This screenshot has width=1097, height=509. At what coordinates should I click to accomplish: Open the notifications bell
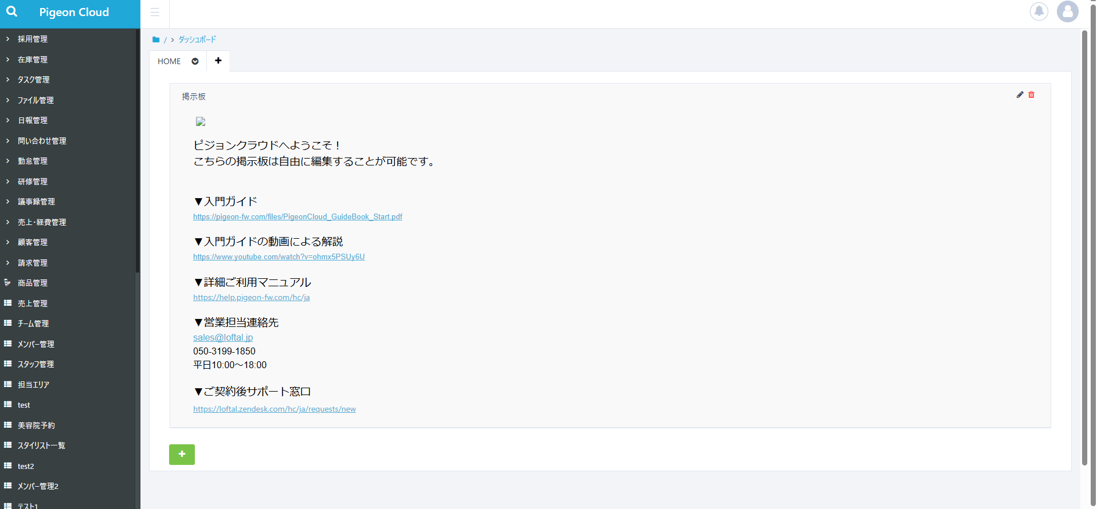[x=1039, y=11]
